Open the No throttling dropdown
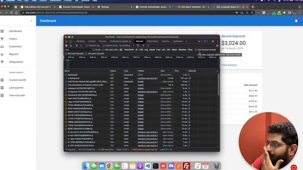The height and width of the screenshot is (170, 303). pyautogui.click(x=126, y=46)
